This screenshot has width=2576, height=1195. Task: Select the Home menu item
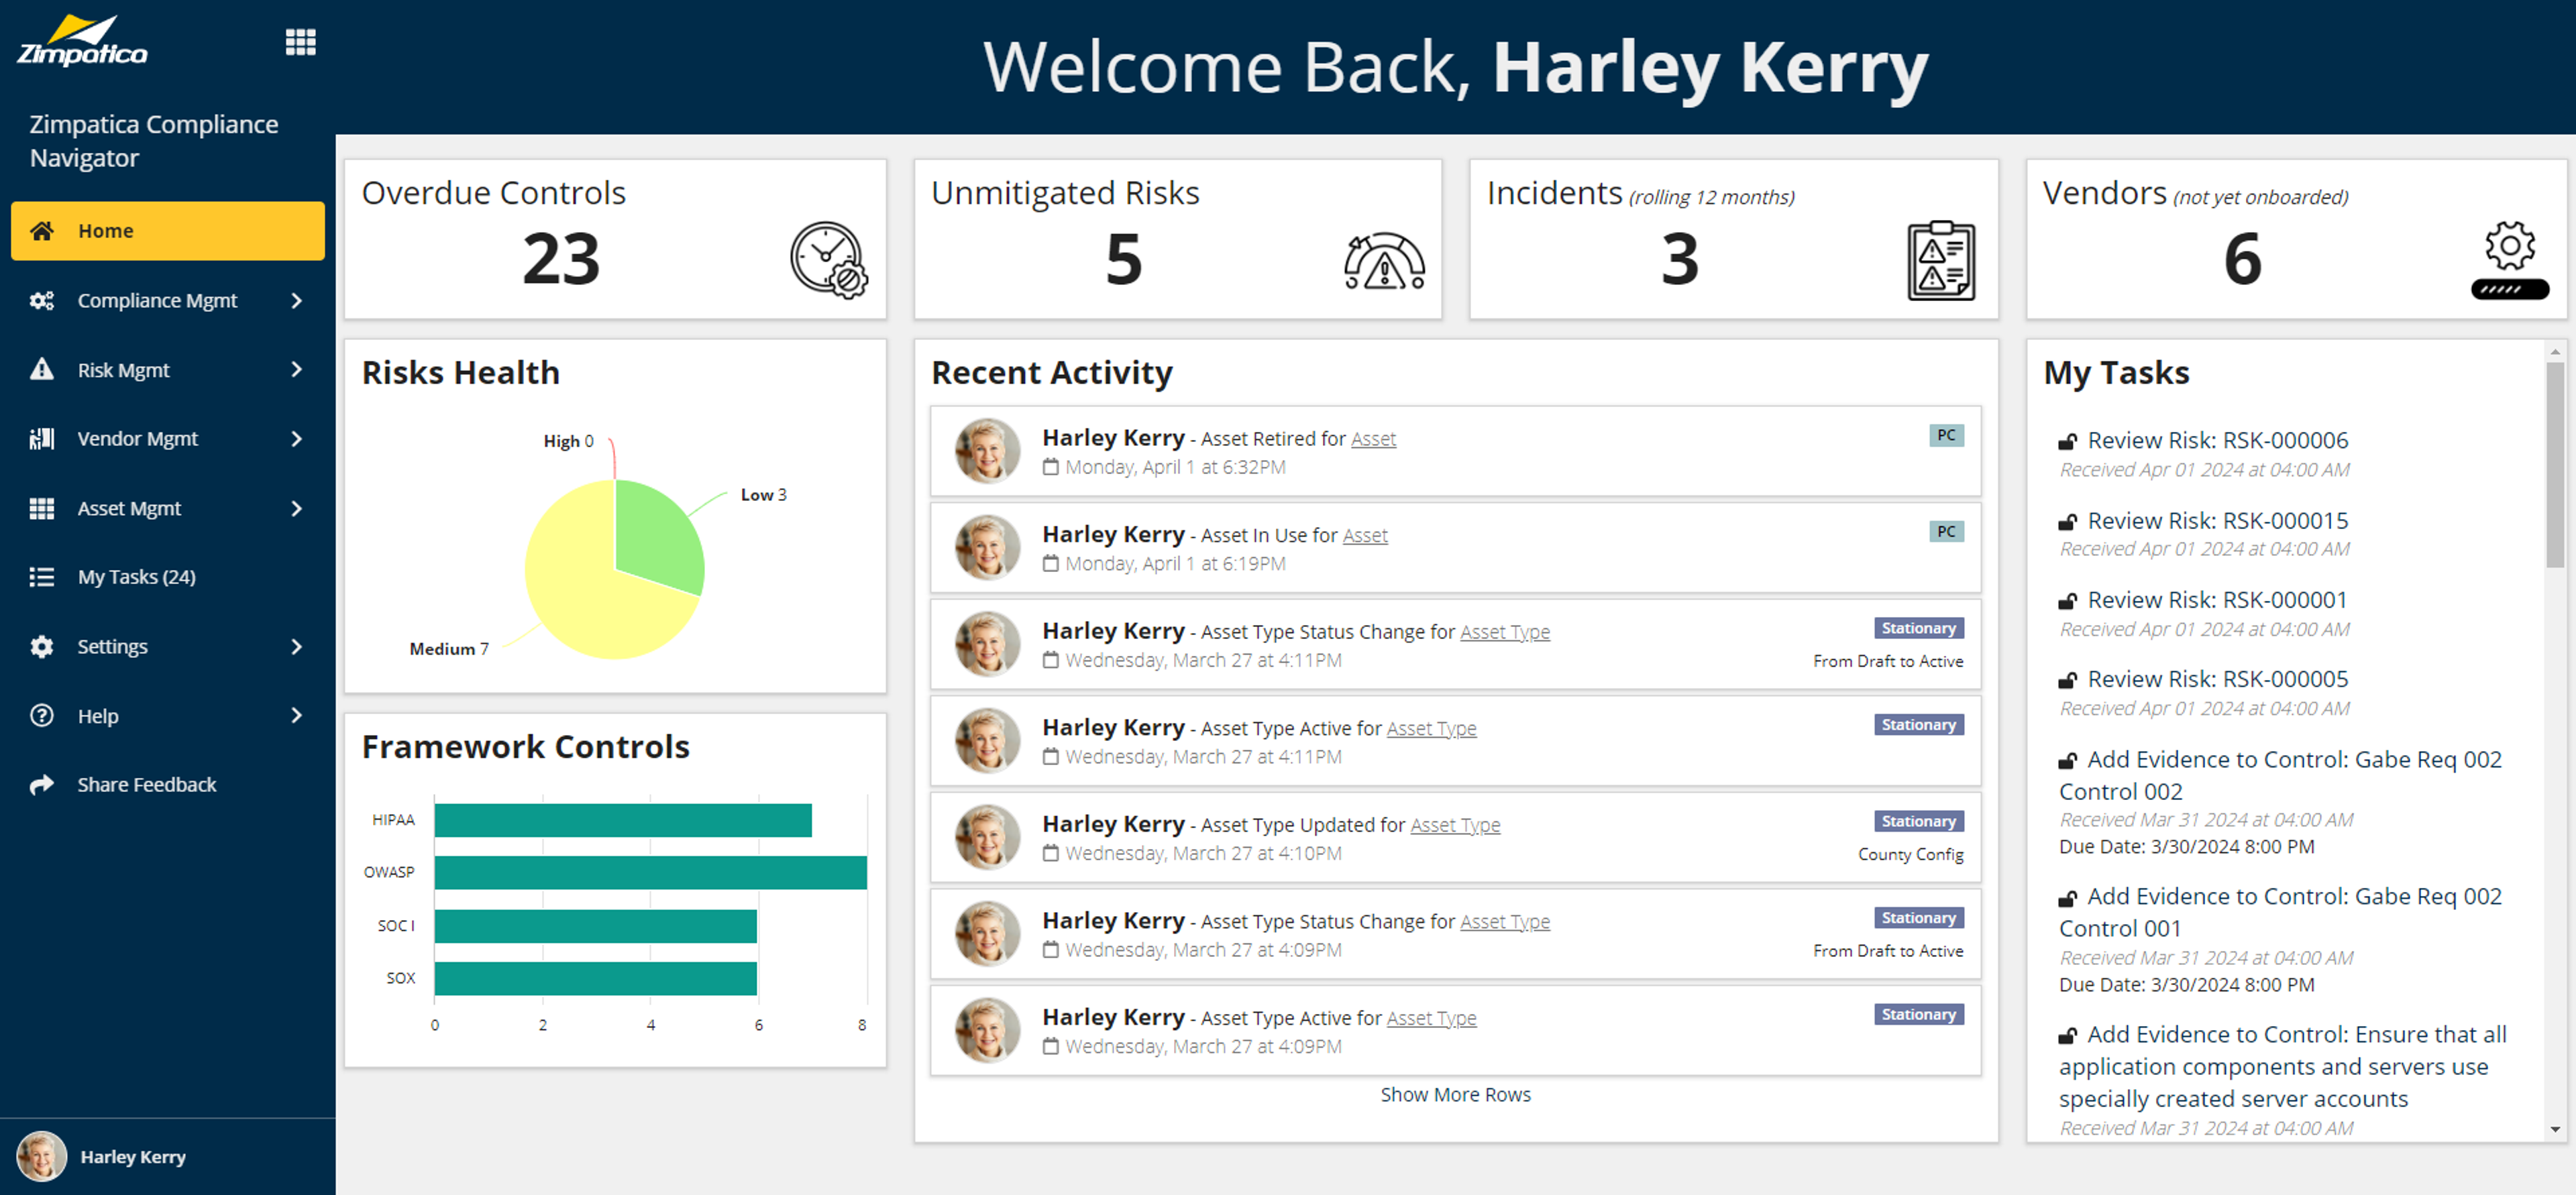(x=168, y=231)
